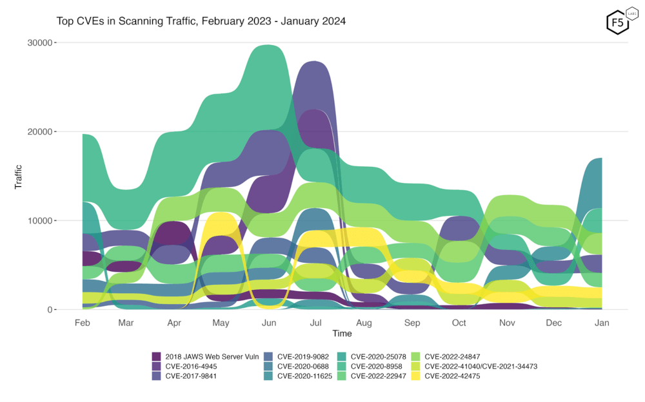The image size is (645, 402).
Task: Click the 30000 y-axis tick label
Action: click(x=39, y=43)
